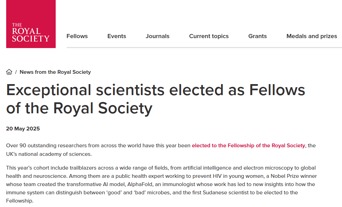Click the grey divider line under navigation

pos(204,47)
